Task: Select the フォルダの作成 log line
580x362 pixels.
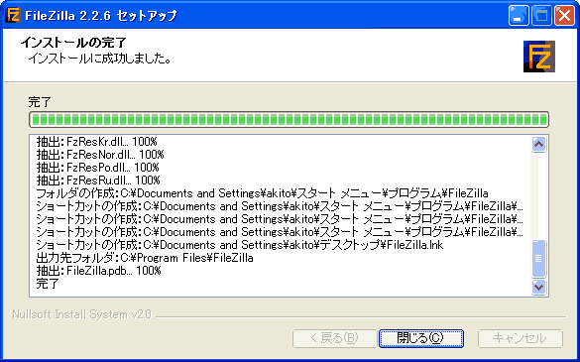Action: 263,193
